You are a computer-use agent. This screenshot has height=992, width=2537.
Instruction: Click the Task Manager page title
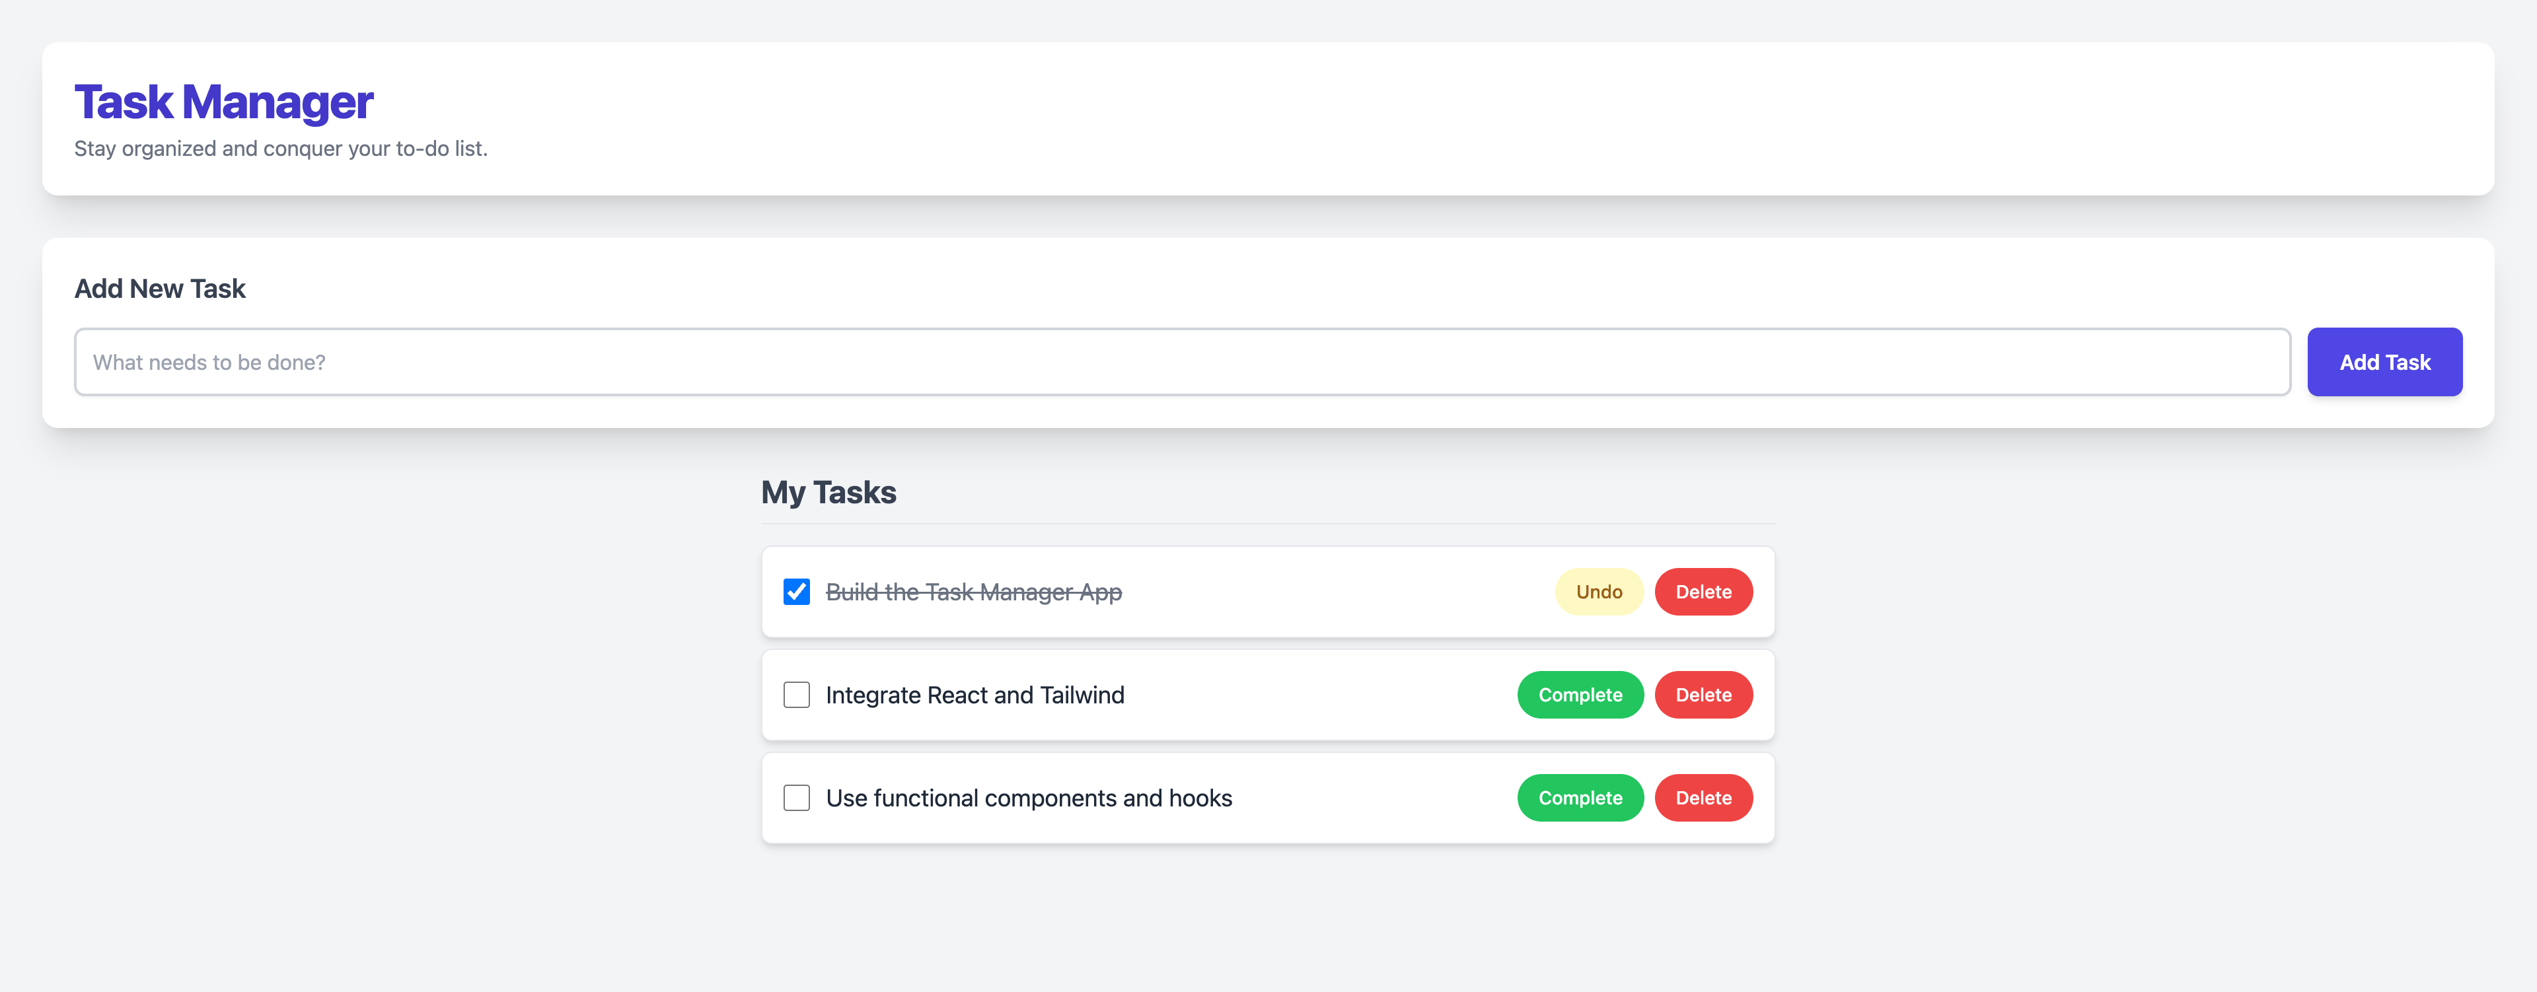(x=223, y=101)
